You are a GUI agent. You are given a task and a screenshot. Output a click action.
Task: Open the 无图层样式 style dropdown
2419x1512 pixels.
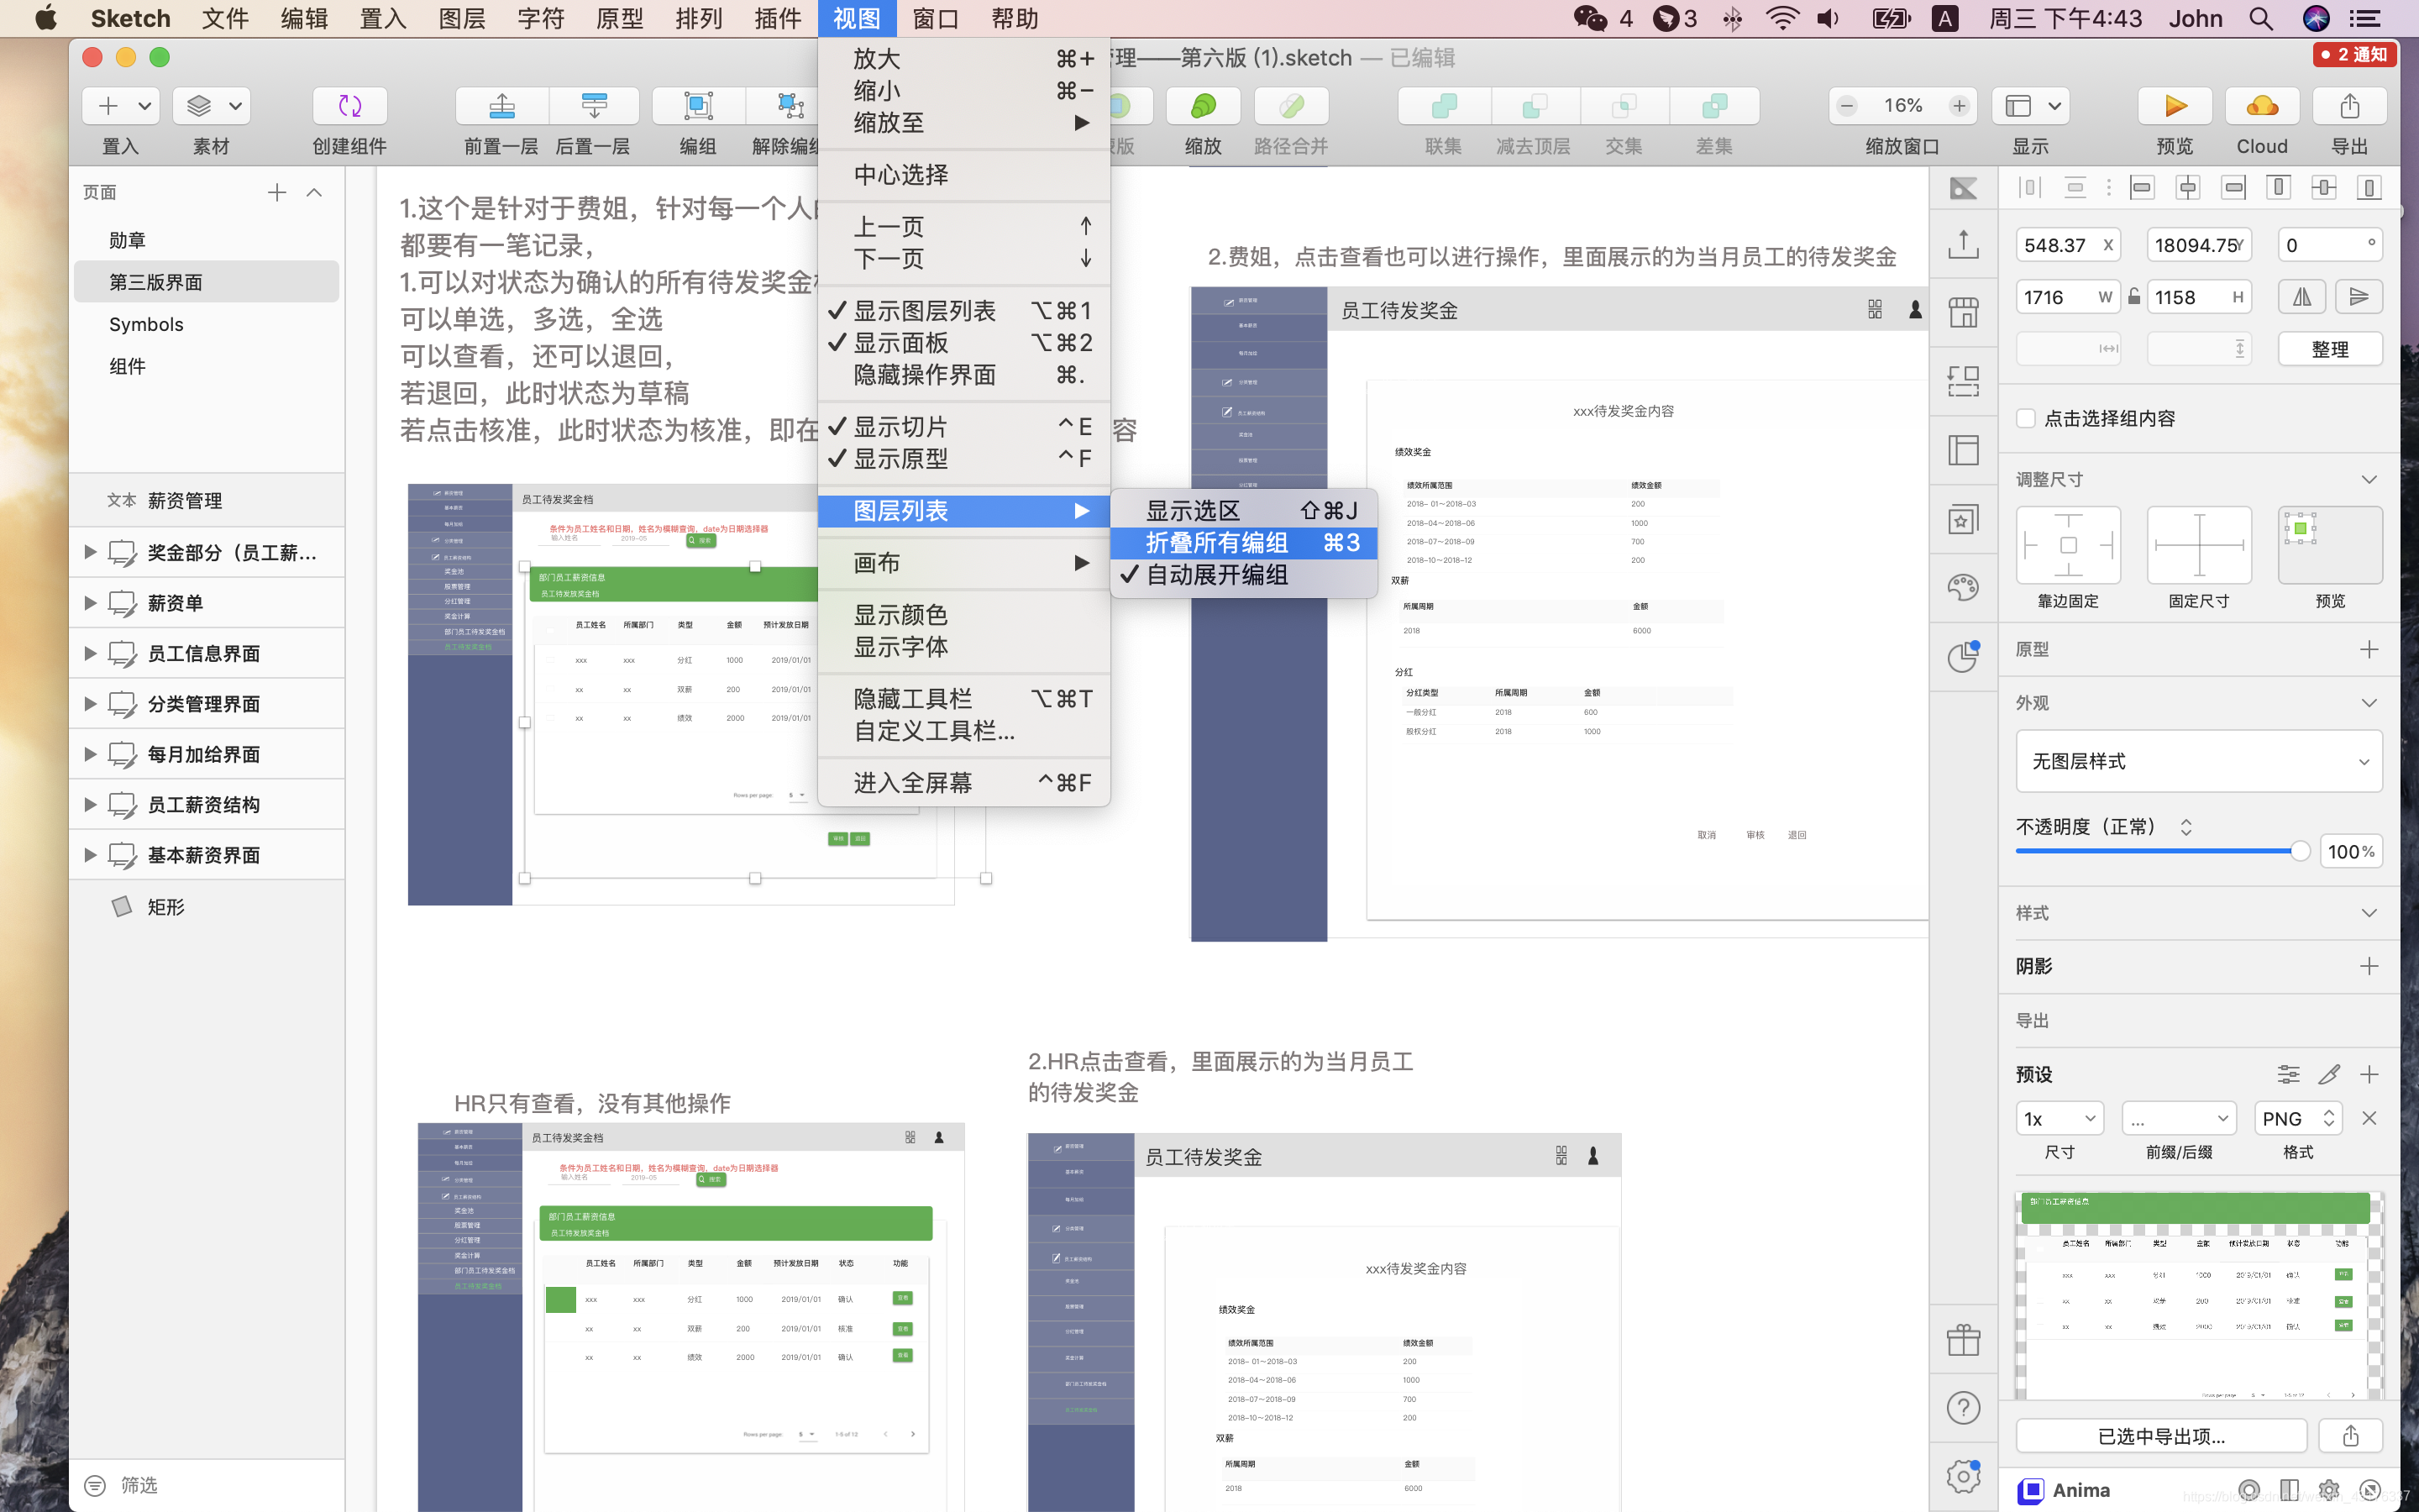pos(2198,761)
